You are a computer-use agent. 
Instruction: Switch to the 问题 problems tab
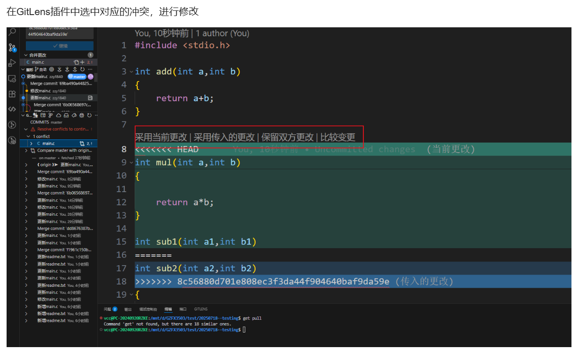tap(110, 309)
